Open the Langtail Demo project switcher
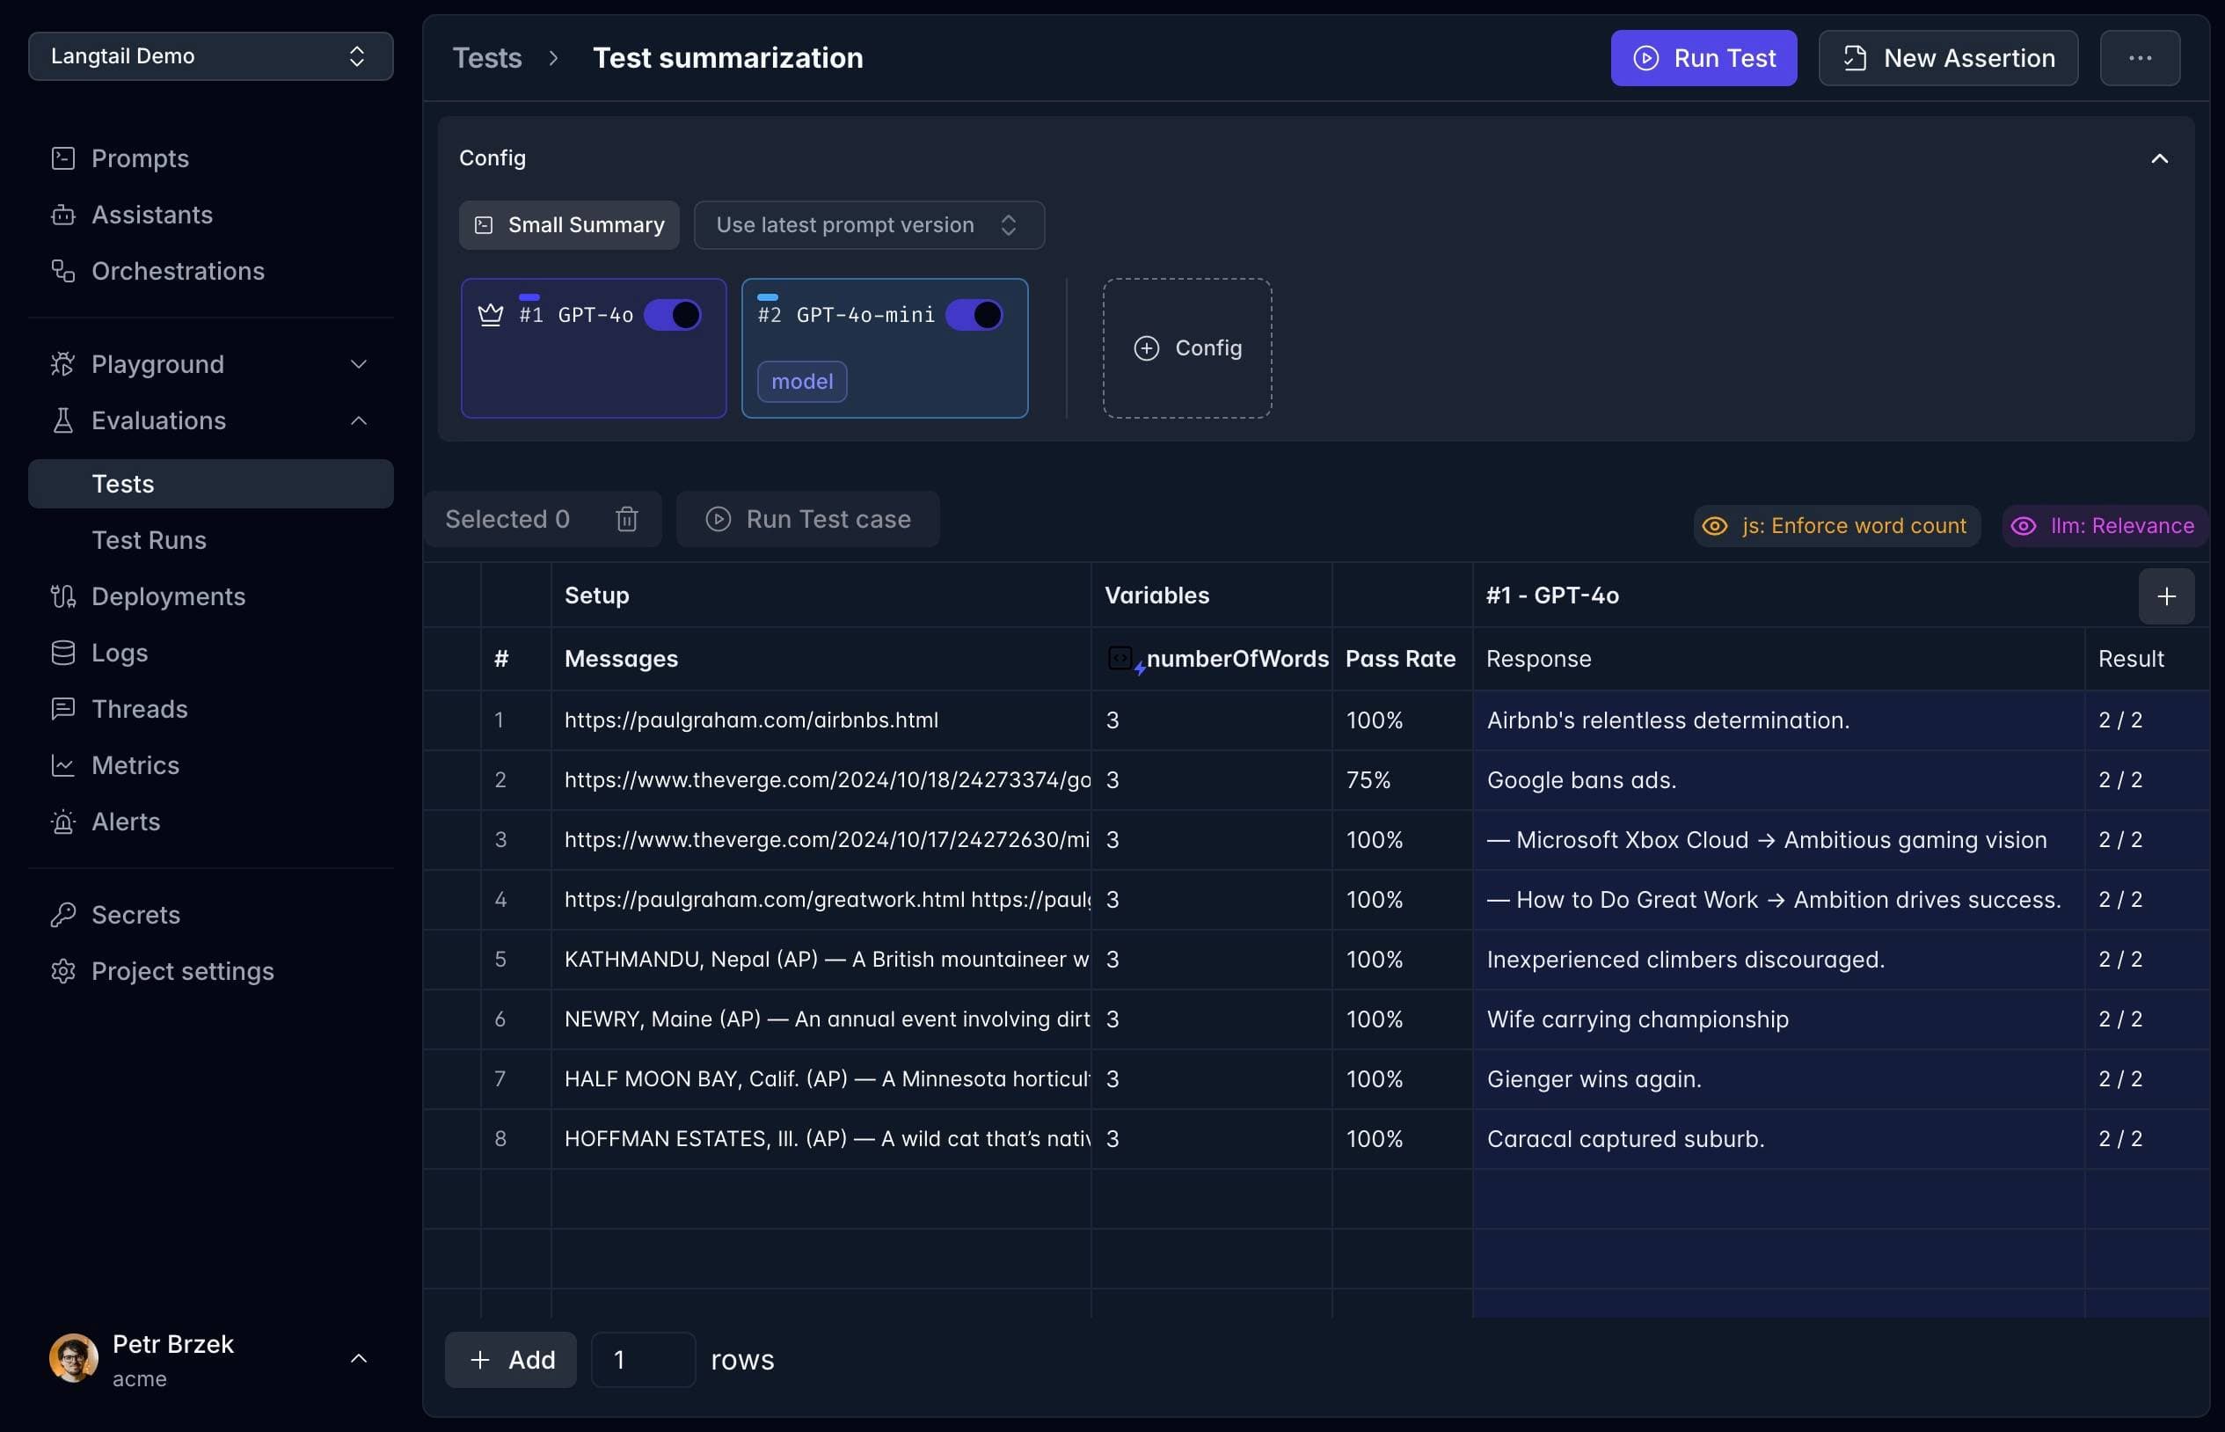2225x1432 pixels. [x=210, y=55]
